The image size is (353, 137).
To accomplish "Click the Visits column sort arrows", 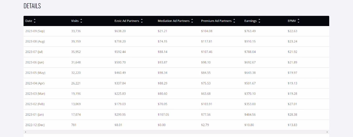I will 81,21.
